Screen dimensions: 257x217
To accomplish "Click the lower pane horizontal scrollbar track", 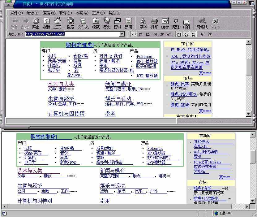I will click(124, 206).
